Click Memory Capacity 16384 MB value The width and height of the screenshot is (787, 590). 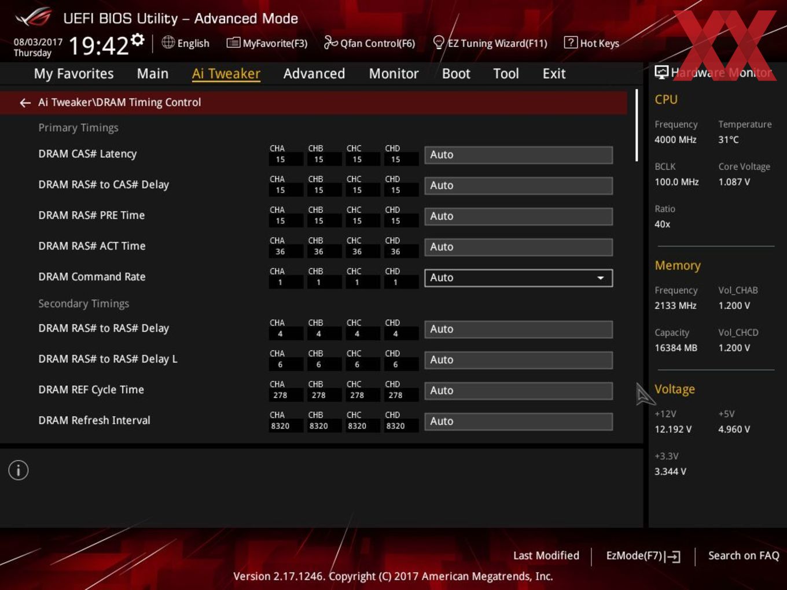coord(676,348)
